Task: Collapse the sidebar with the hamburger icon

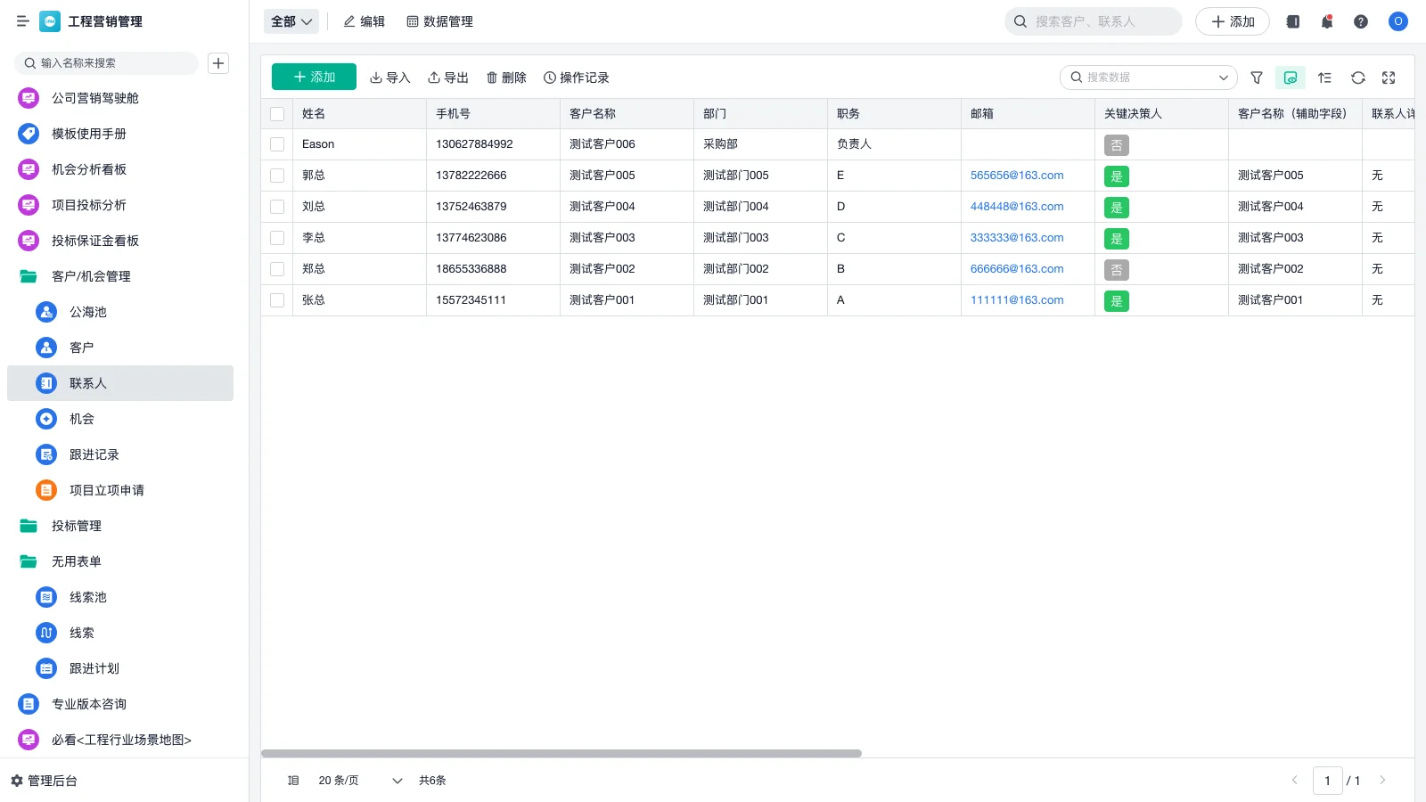Action: tap(22, 21)
